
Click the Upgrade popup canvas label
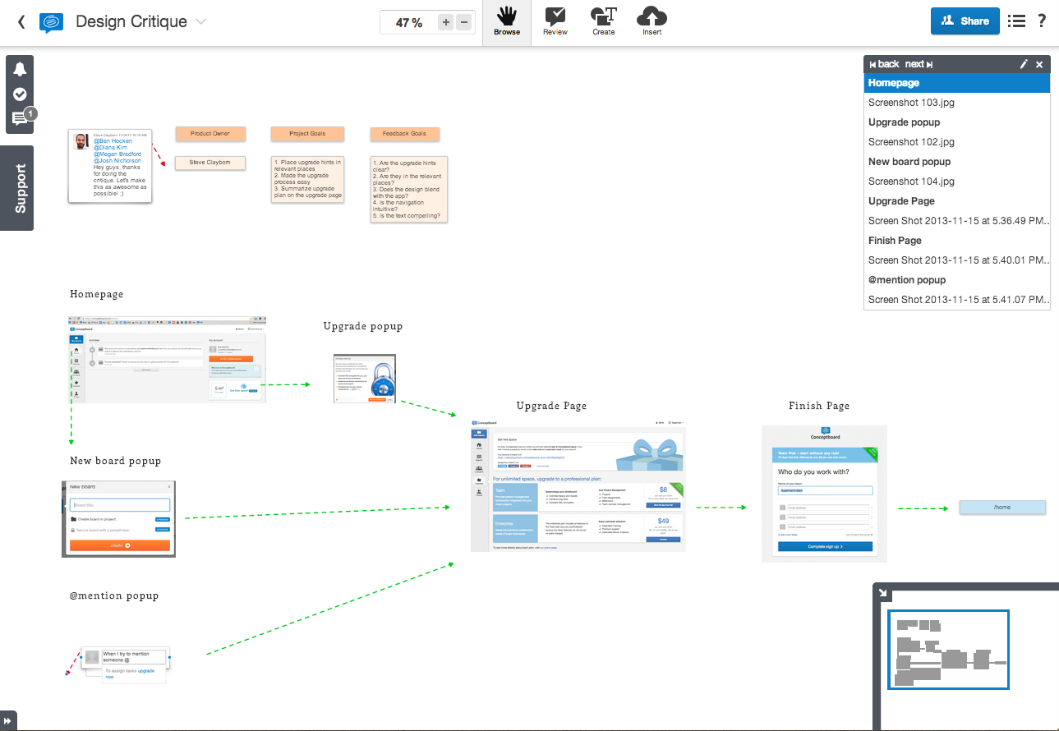tap(363, 326)
